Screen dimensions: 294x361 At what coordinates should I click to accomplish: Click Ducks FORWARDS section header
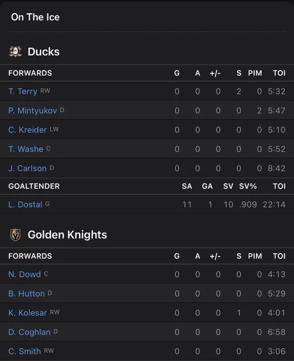coord(30,73)
